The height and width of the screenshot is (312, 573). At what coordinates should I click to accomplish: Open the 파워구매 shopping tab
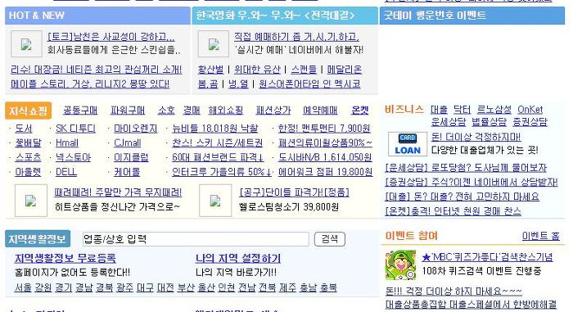pyautogui.click(x=128, y=110)
